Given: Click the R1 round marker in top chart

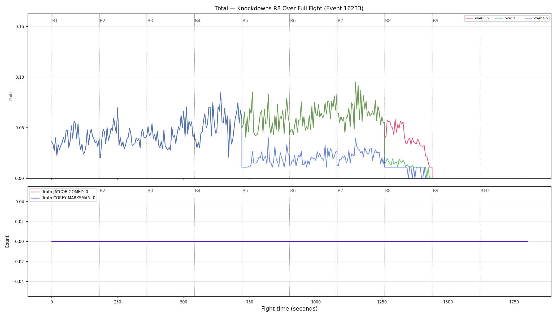Looking at the screenshot, I should click(55, 21).
